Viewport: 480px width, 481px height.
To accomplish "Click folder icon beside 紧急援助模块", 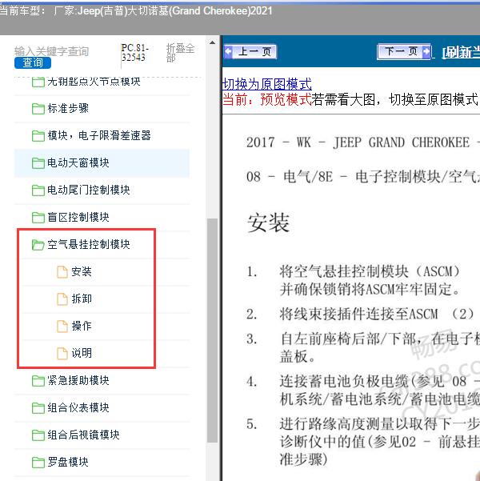I will (38, 381).
